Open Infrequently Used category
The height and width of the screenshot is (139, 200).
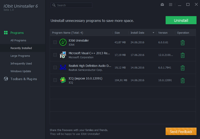[21, 63]
